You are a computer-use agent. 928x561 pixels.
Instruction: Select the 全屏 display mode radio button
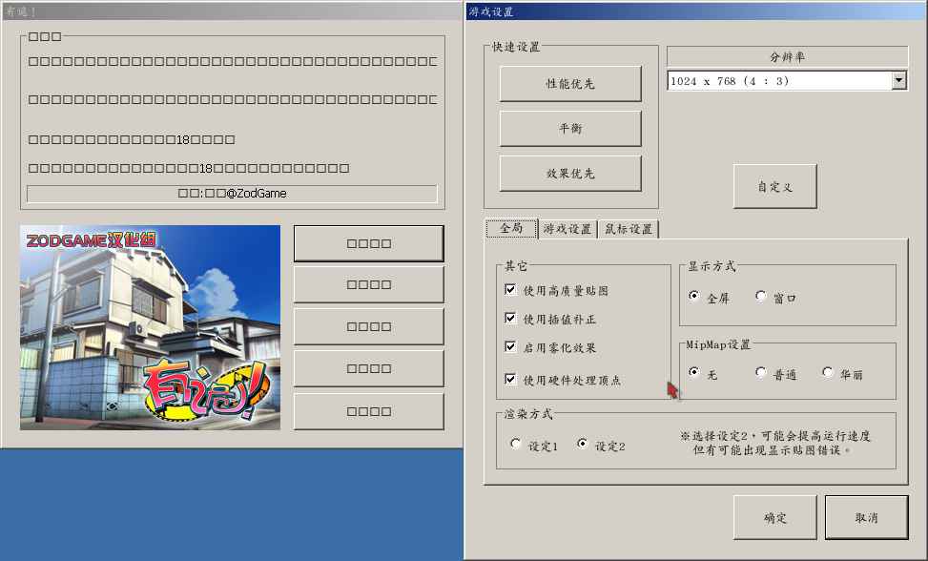click(x=694, y=296)
